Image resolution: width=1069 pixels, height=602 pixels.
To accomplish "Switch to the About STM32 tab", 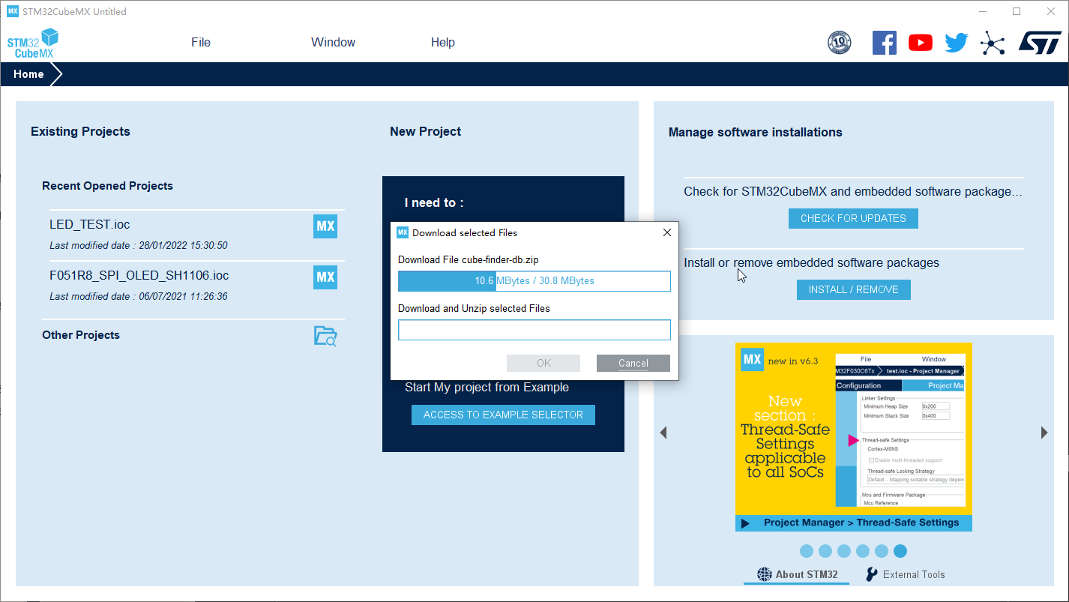I will click(x=797, y=574).
